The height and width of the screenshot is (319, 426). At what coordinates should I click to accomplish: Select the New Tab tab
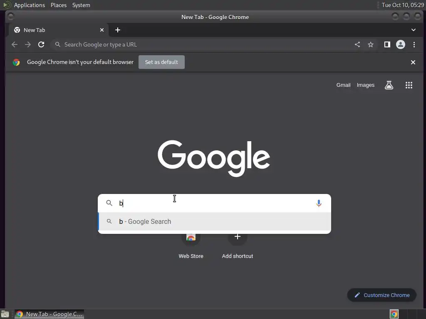point(58,30)
